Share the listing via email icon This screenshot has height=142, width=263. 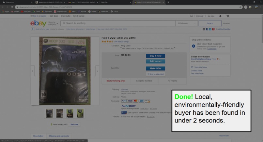click(204, 29)
